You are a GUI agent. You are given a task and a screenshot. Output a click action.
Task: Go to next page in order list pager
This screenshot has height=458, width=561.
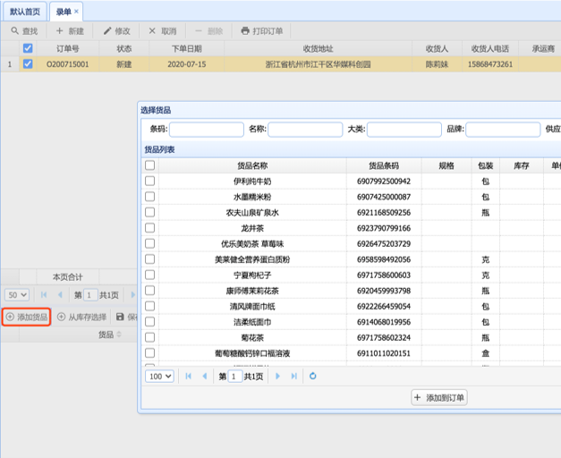click(x=133, y=295)
